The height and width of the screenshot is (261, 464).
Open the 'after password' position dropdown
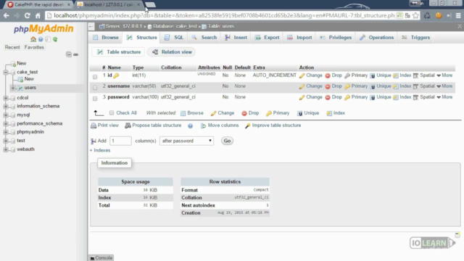[x=186, y=141]
